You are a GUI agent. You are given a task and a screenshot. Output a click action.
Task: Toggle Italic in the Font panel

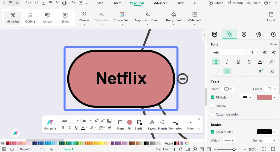click(227, 62)
